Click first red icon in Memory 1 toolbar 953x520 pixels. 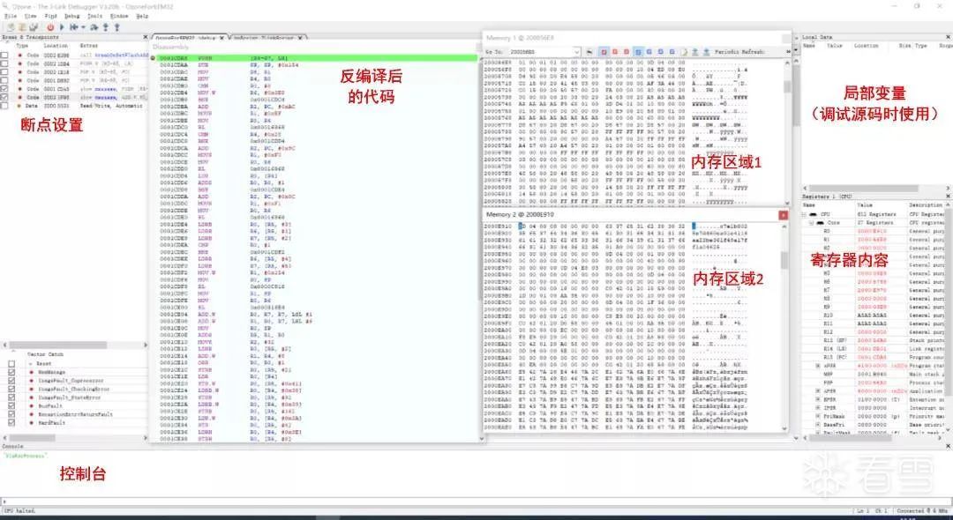click(604, 52)
